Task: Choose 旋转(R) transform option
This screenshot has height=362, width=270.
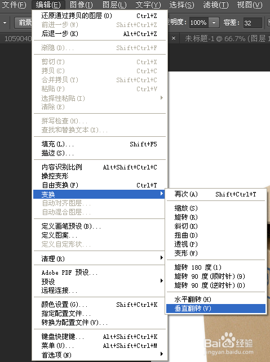Action: pos(216,217)
